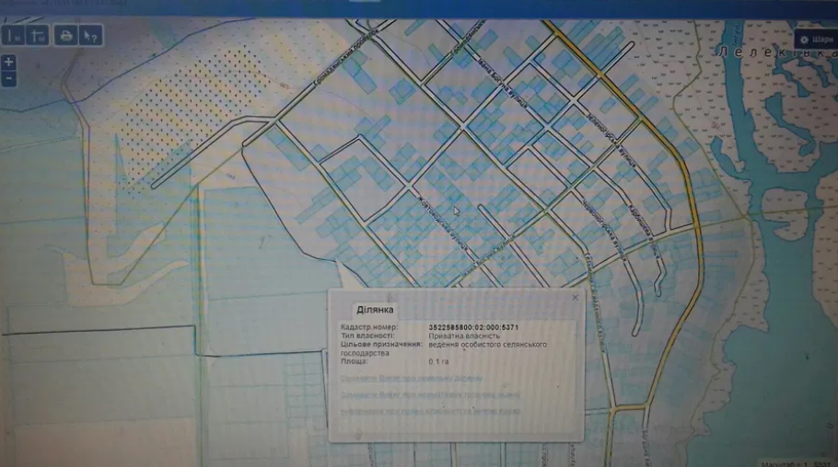
Task: Zoom out with the minus button
Action: (x=8, y=78)
